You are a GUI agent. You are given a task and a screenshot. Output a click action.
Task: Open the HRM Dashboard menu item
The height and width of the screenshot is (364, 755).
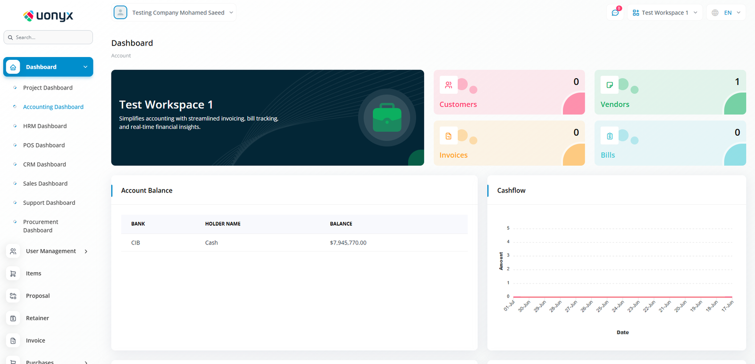(x=45, y=126)
